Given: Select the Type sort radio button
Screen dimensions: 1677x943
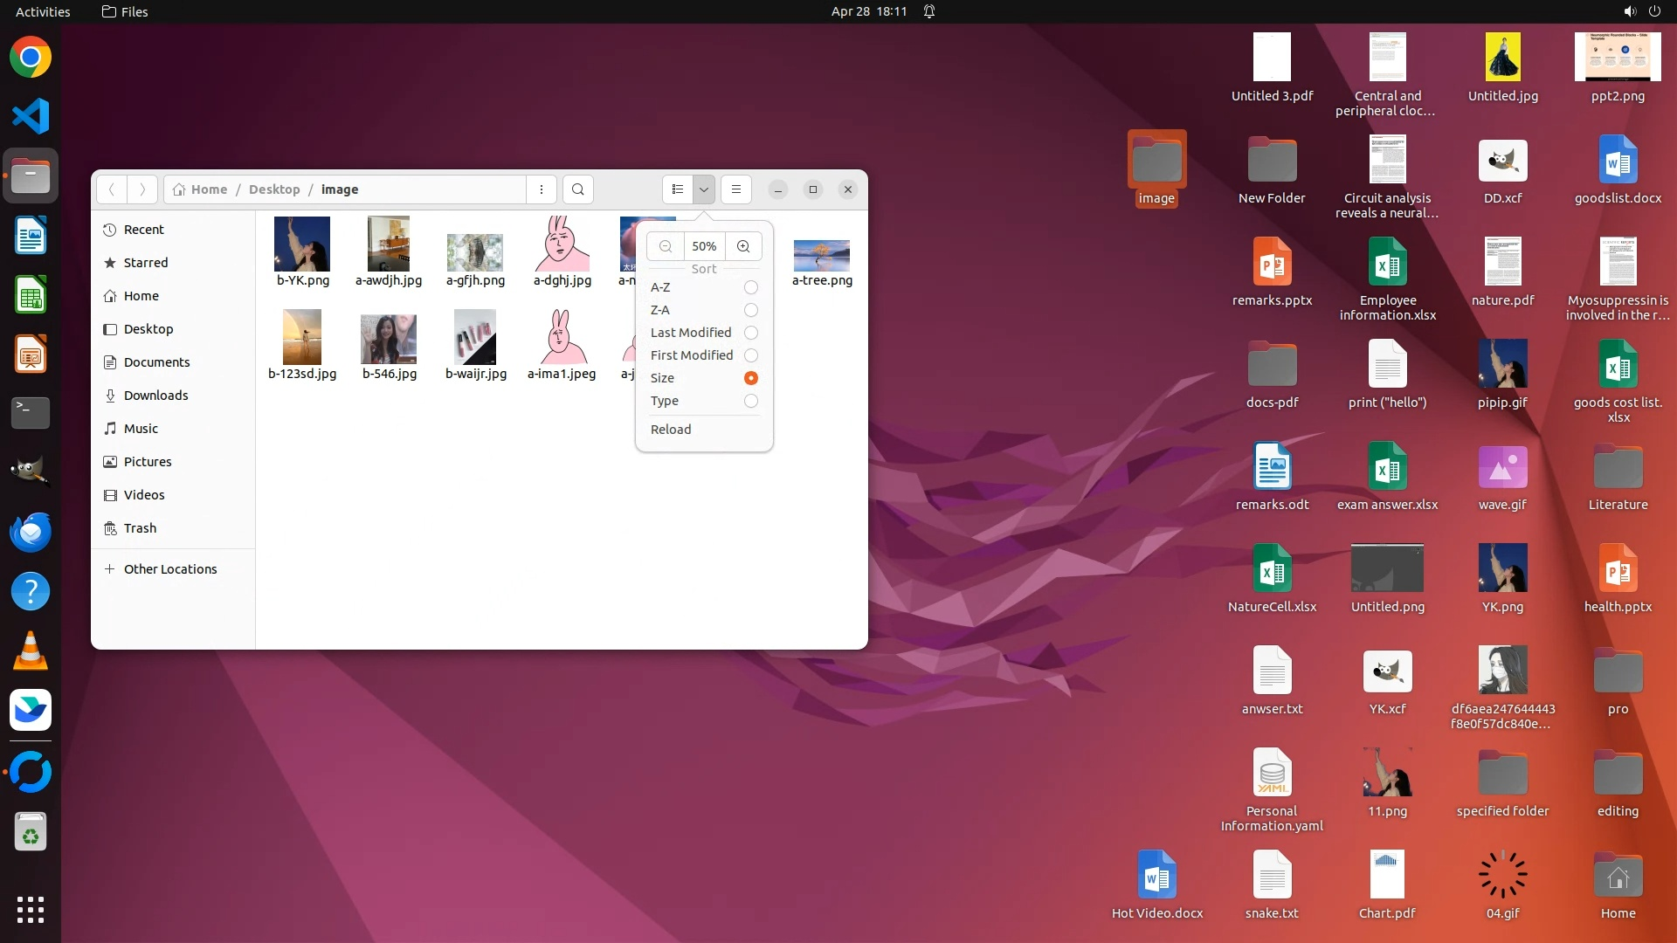Looking at the screenshot, I should pyautogui.click(x=750, y=401).
